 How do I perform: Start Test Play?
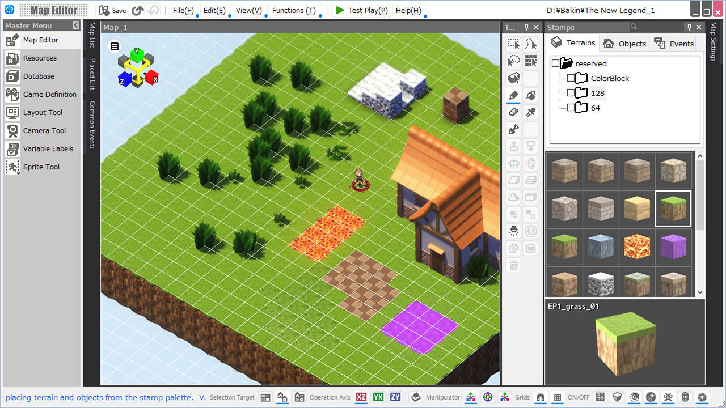coord(361,10)
